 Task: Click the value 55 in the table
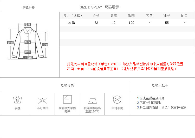[167, 23]
